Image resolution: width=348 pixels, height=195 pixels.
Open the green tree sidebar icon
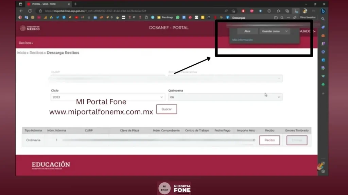(323, 84)
